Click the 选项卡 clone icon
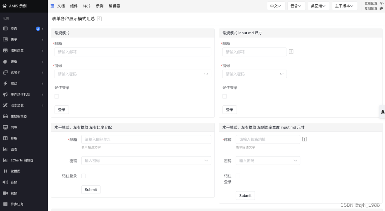Screen dimensions: 385x211 (x=5, y=72)
